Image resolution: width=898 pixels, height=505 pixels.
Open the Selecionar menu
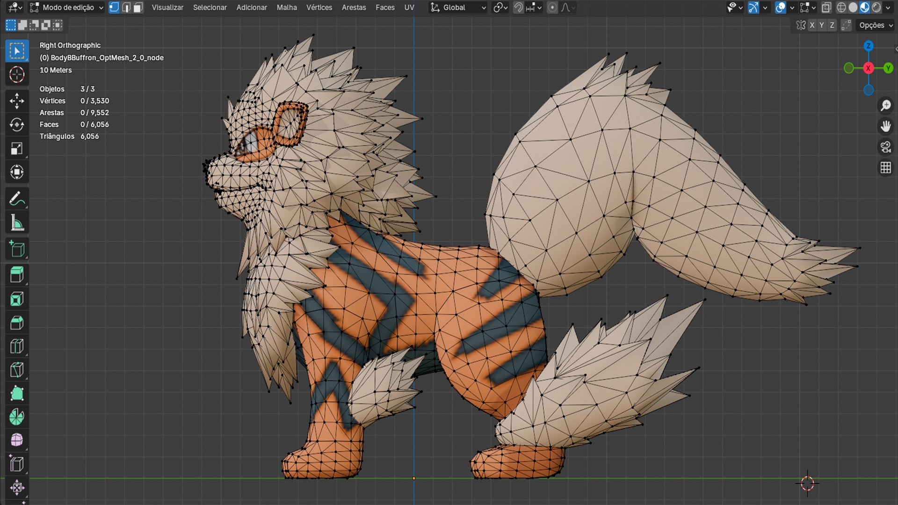[210, 7]
